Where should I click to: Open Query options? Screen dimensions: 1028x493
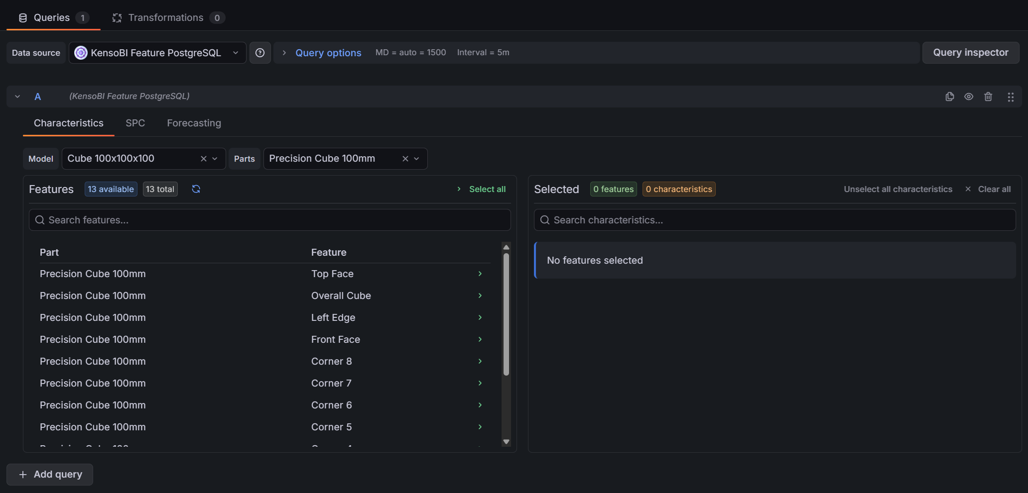(x=328, y=52)
